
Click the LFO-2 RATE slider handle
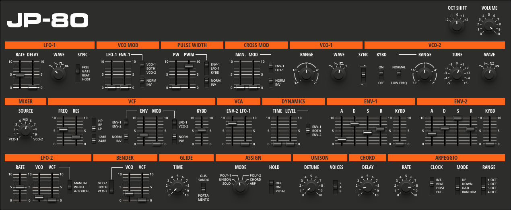[20, 187]
